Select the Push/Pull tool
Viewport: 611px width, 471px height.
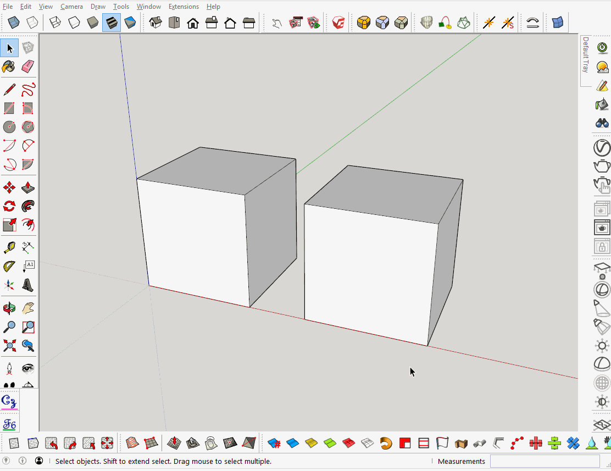coord(27,187)
